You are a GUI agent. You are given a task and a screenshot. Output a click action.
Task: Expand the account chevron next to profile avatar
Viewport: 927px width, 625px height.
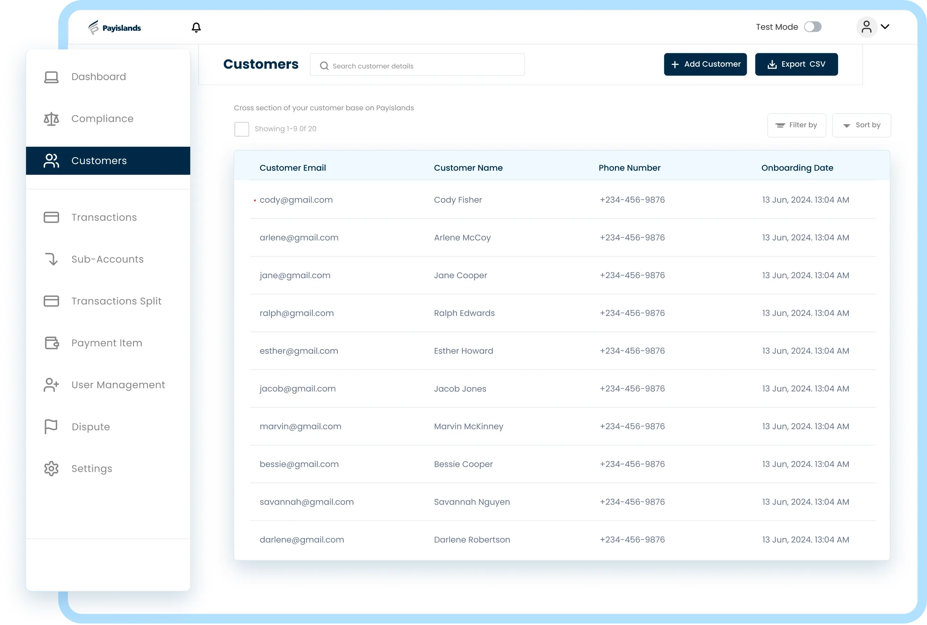pyautogui.click(x=886, y=27)
